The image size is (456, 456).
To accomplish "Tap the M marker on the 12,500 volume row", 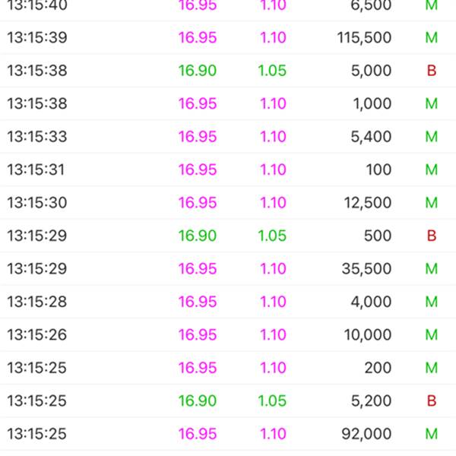I will 432,203.
